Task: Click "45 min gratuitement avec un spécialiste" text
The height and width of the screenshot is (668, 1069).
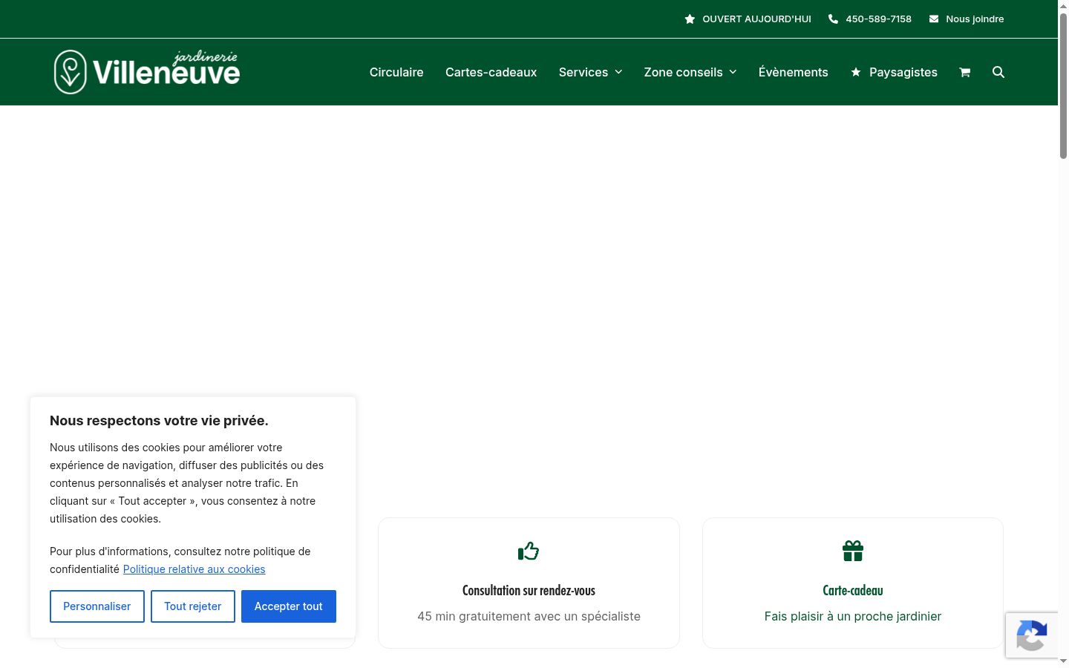Action: click(x=529, y=616)
